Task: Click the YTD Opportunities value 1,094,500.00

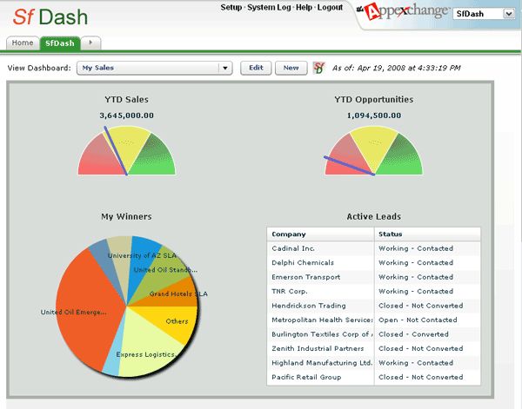Action: click(374, 115)
